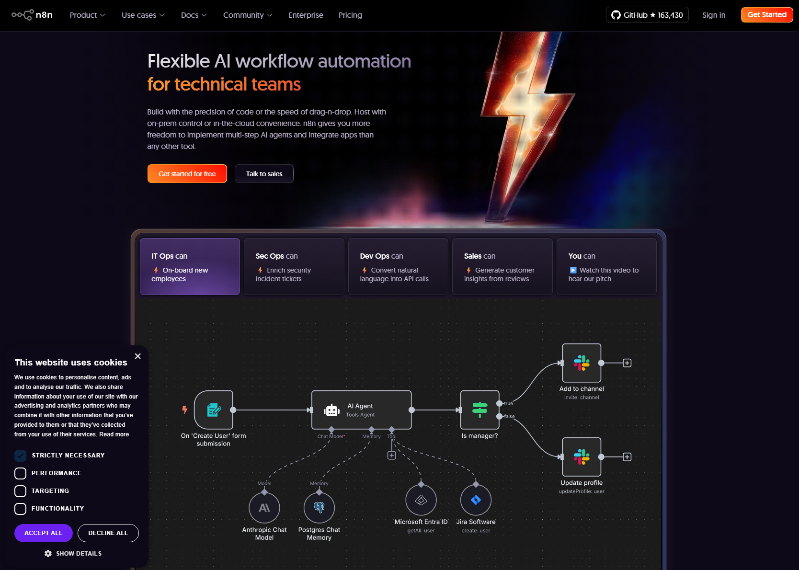Image resolution: width=799 pixels, height=570 pixels.
Task: Select the 'Sec Ops can' tab
Action: [x=294, y=266]
